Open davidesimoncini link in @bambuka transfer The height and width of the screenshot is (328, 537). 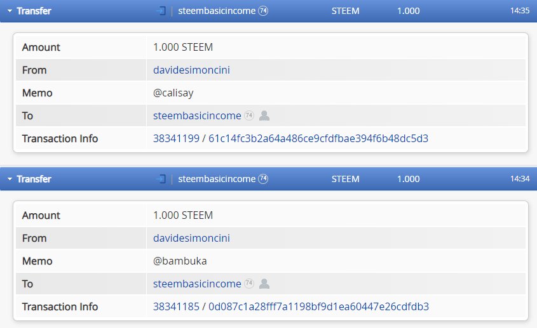191,238
